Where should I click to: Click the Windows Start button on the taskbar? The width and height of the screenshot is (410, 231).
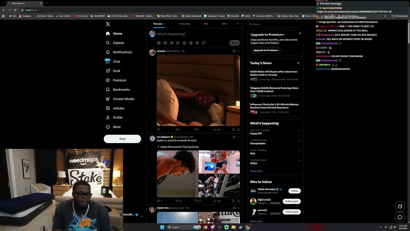coord(162,227)
